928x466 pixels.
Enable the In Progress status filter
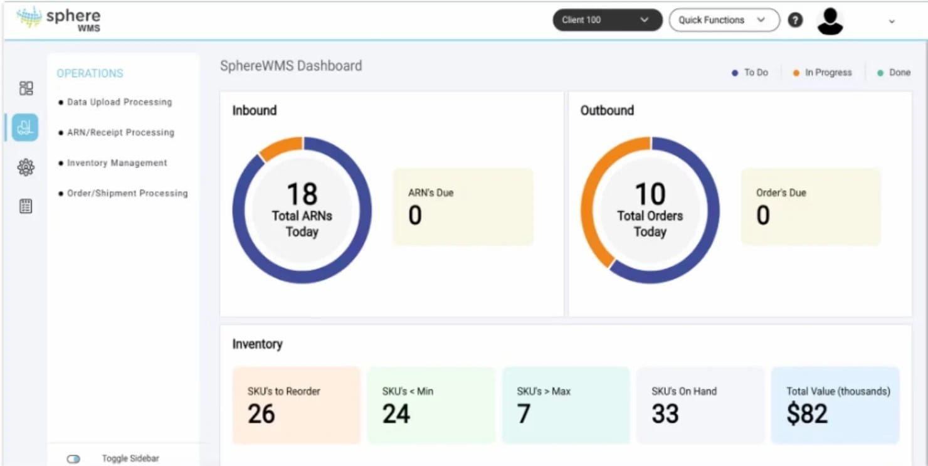[x=796, y=72]
